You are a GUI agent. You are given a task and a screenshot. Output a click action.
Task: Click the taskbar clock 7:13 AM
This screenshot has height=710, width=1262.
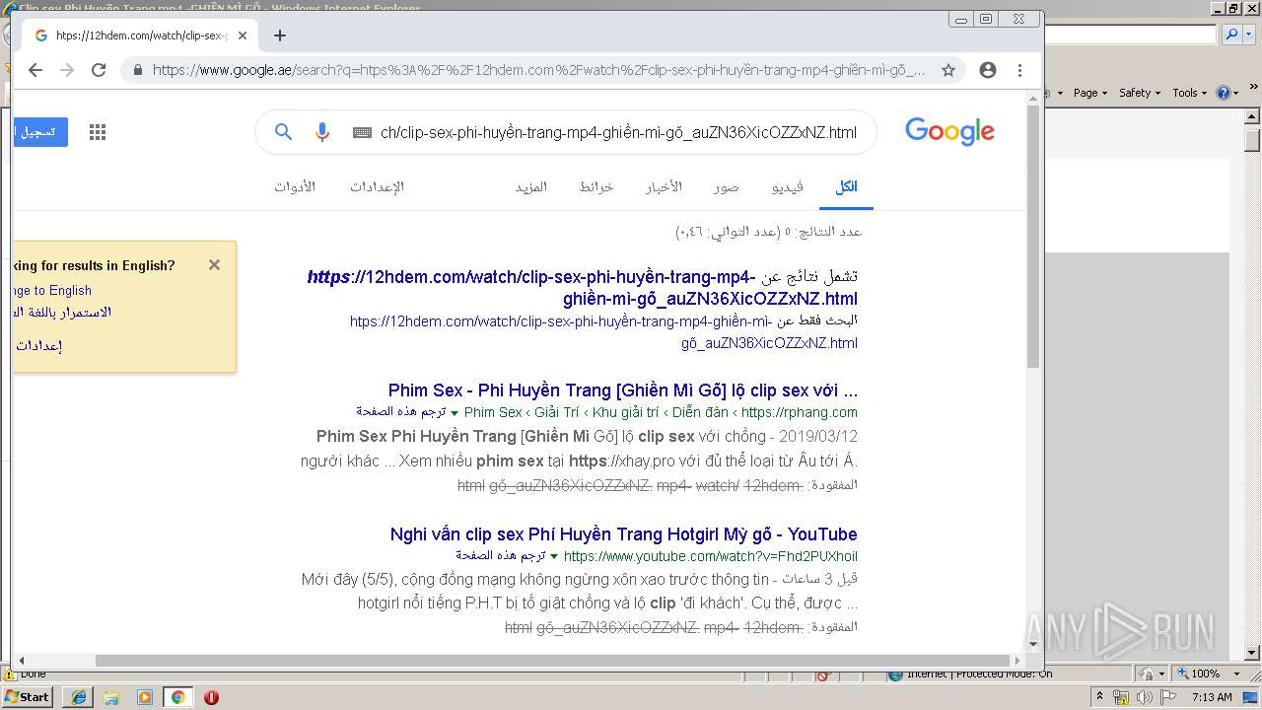[1212, 697]
